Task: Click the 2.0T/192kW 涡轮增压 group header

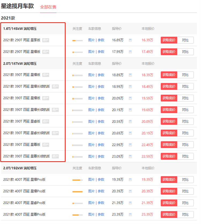Action: [20, 168]
